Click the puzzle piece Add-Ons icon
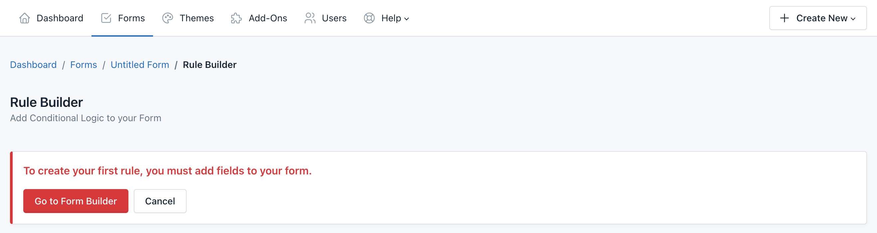The image size is (877, 233). (x=236, y=18)
